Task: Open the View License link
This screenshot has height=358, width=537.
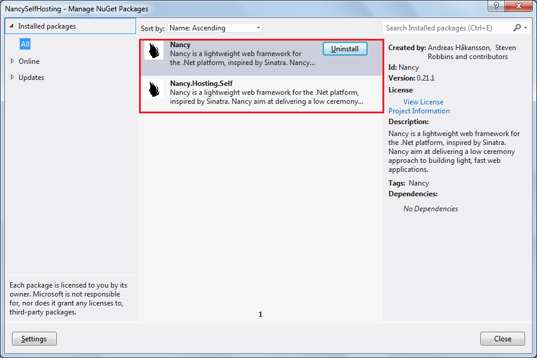Action: [423, 102]
